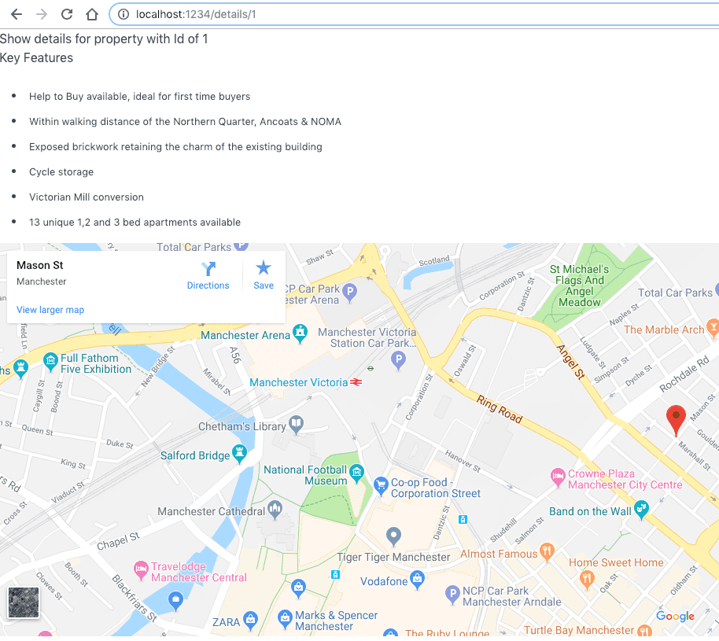Click the Almost Famous restaurant icon

(547, 551)
